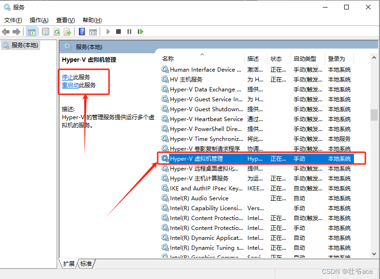
Task: Select Hyper-V Guest Shutdown row
Action: pyautogui.click(x=257, y=109)
